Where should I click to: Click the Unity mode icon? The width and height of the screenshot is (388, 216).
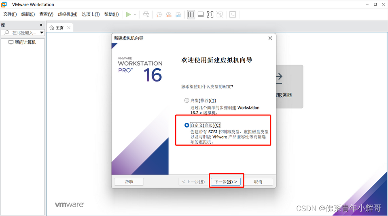point(220,15)
